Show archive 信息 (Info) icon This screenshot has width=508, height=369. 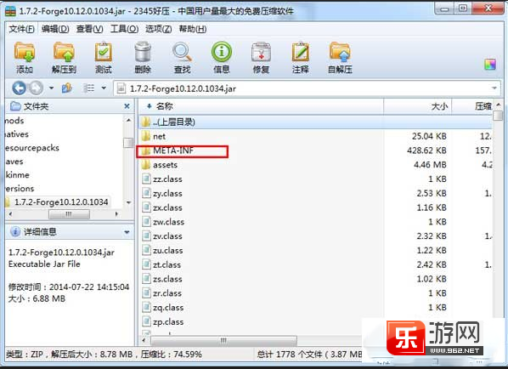tap(222, 58)
